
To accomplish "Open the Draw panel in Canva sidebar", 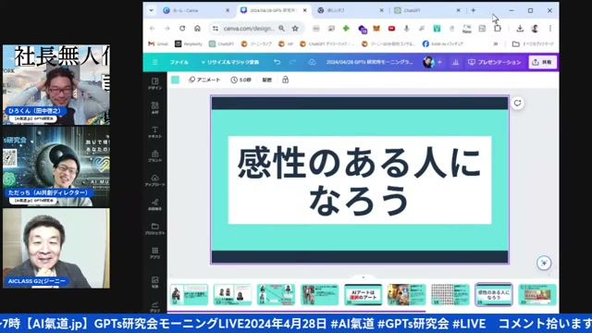I will pos(154,204).
